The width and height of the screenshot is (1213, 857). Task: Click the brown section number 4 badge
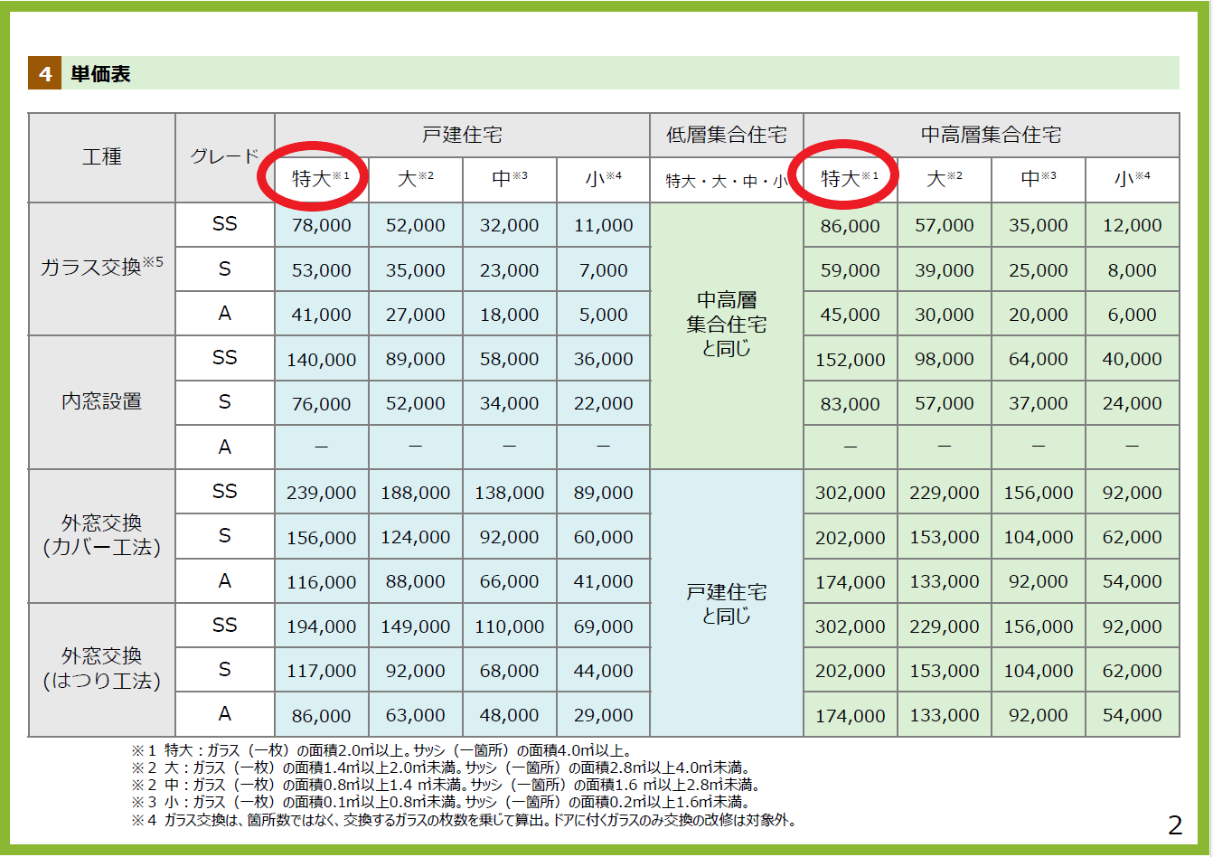44,73
